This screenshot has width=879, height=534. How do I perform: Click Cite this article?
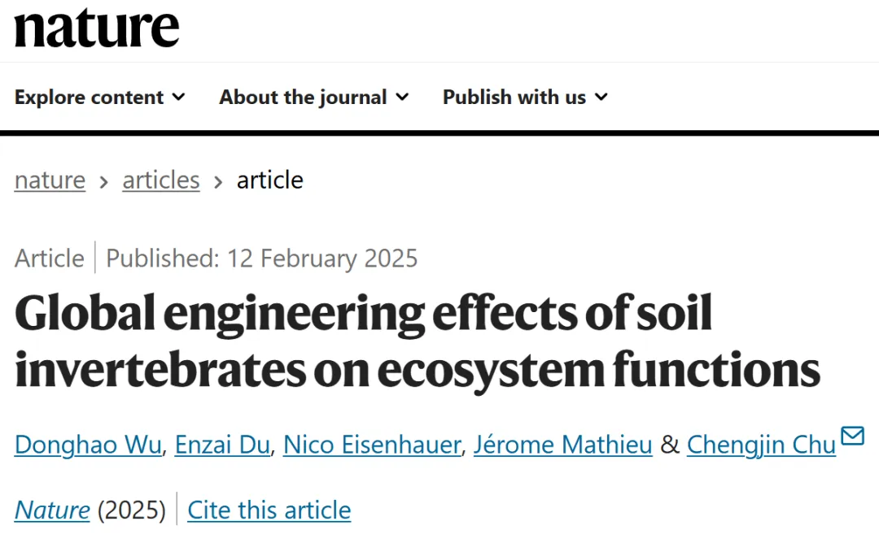click(269, 510)
